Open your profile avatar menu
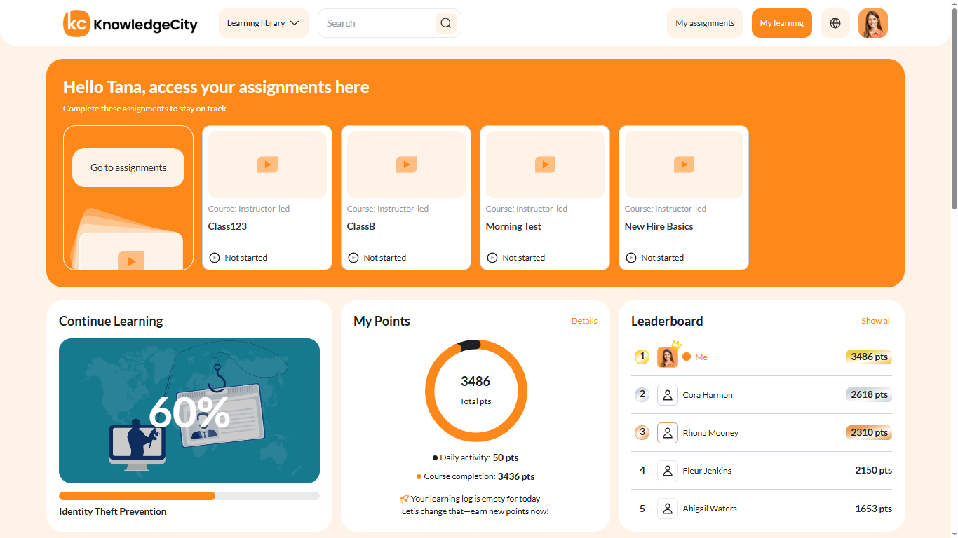958x538 pixels. point(872,23)
